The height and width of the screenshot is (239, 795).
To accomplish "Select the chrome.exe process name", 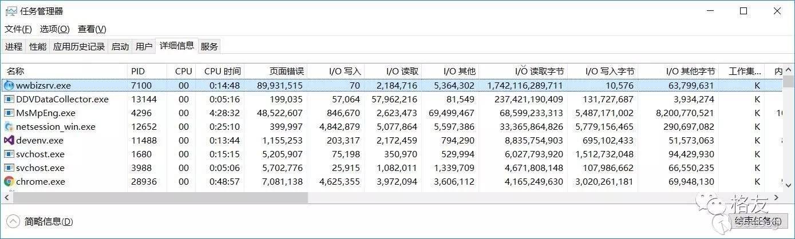I will pos(41,182).
